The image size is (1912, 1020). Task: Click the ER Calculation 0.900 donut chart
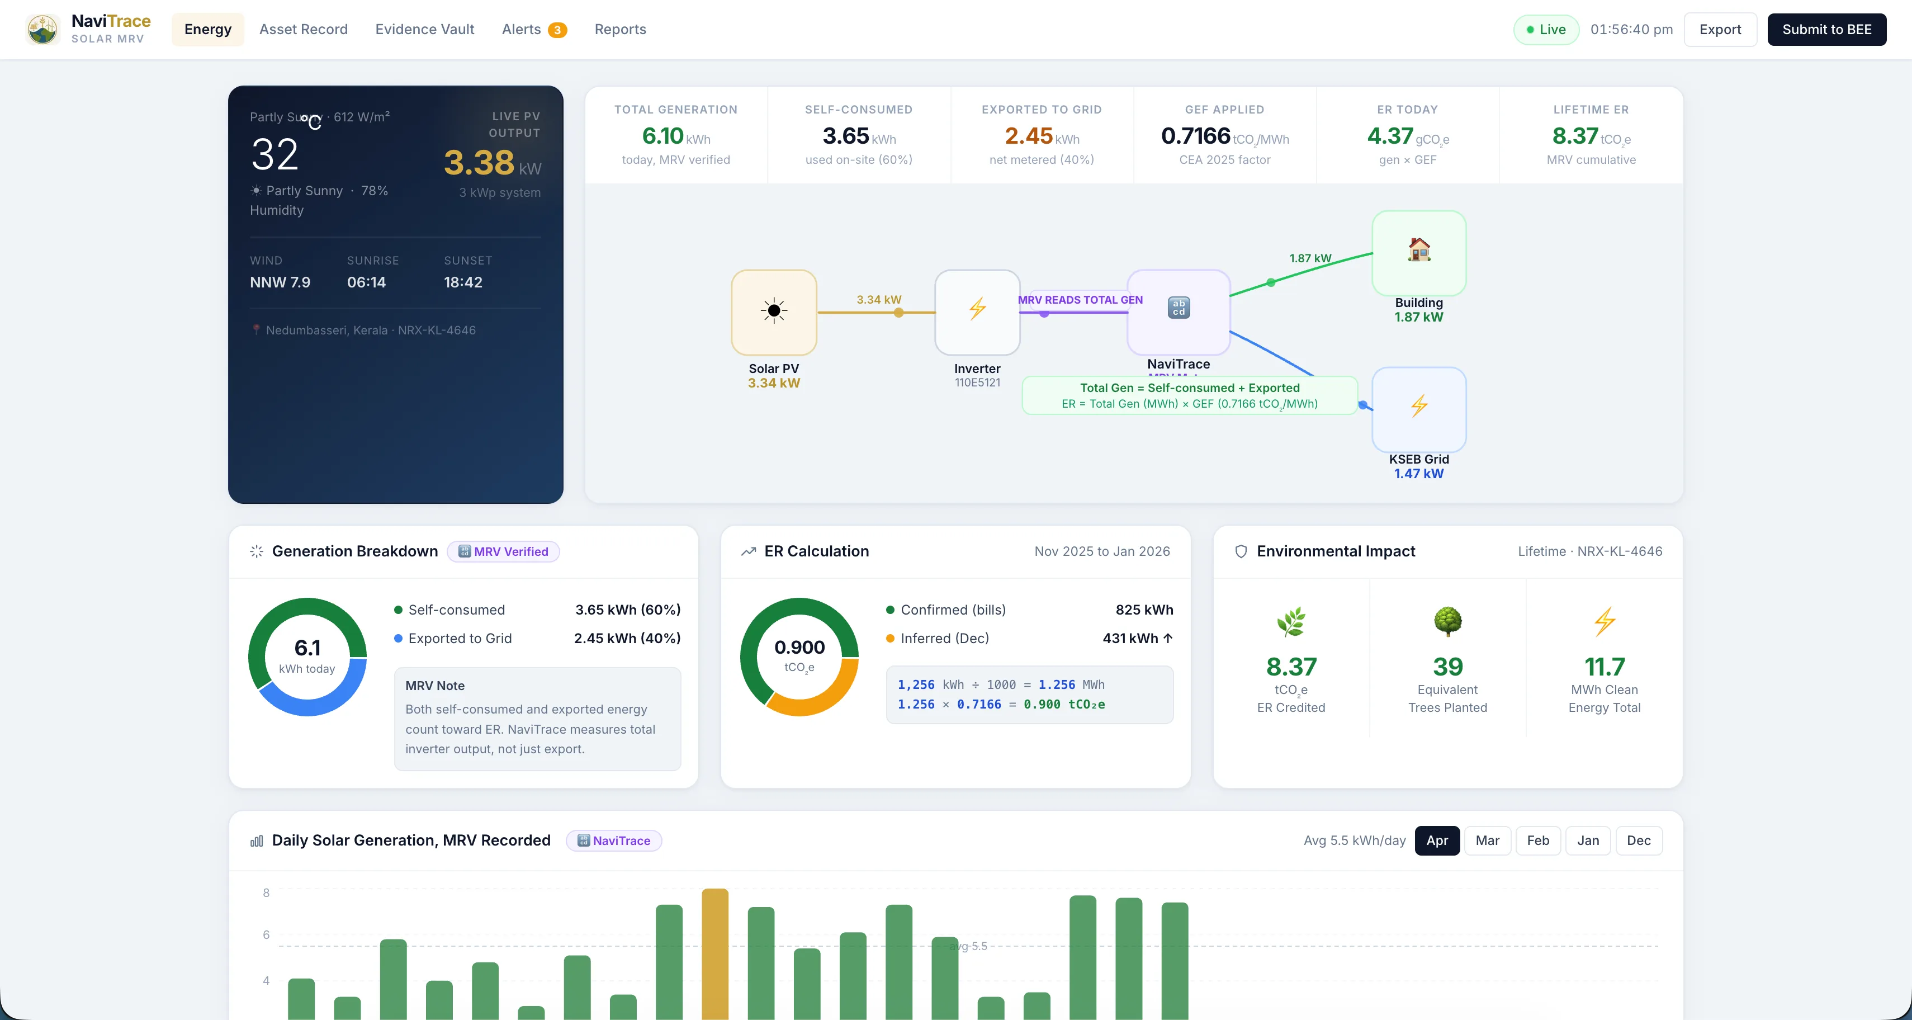pyautogui.click(x=799, y=657)
